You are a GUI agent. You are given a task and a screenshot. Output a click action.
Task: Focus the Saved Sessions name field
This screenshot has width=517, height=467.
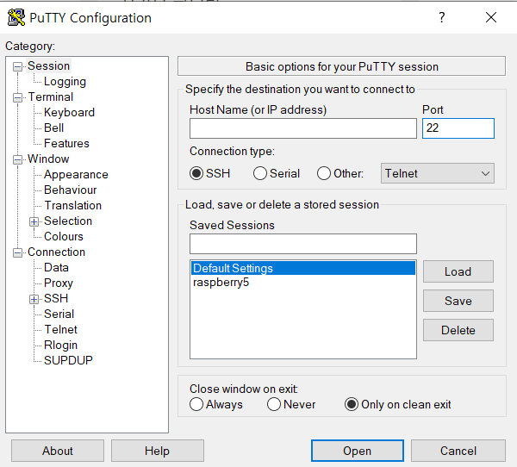pyautogui.click(x=303, y=244)
